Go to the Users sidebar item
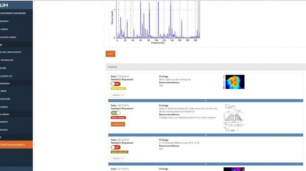Image resolution: width=306 pixels, height=171 pixels. tap(3, 91)
